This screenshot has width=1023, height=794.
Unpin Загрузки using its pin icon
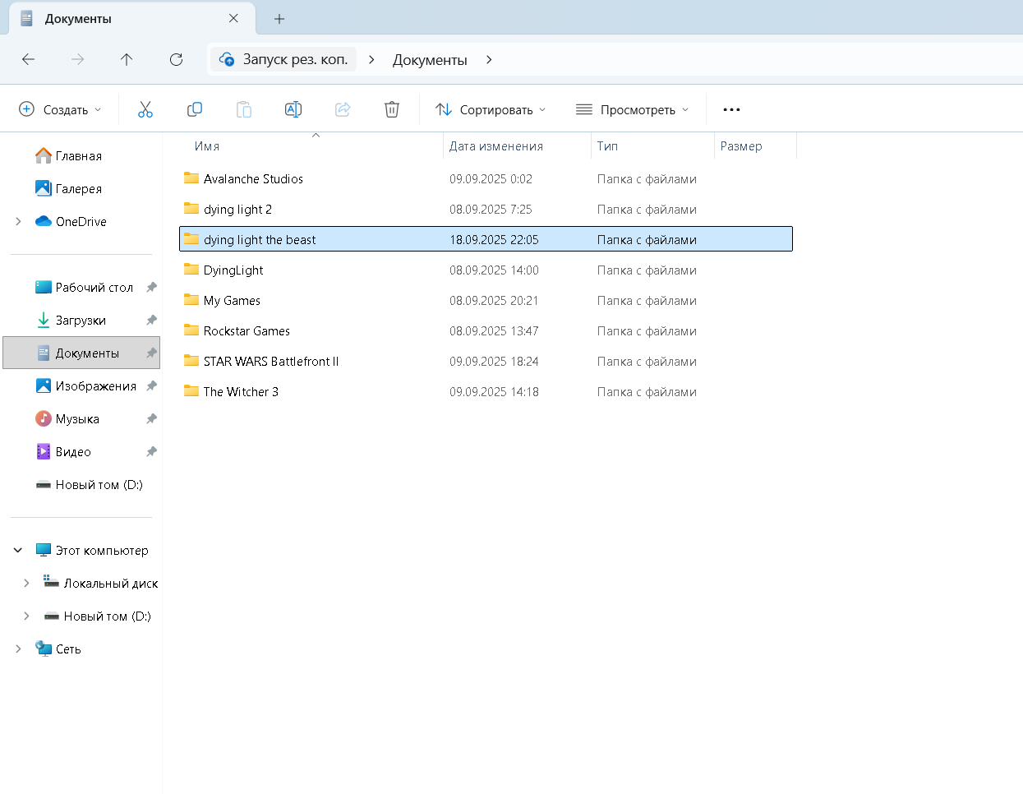151,321
